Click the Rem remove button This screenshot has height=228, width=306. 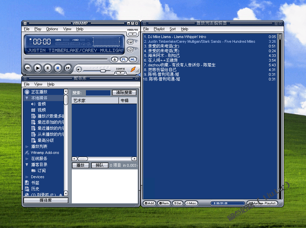tap(164, 203)
